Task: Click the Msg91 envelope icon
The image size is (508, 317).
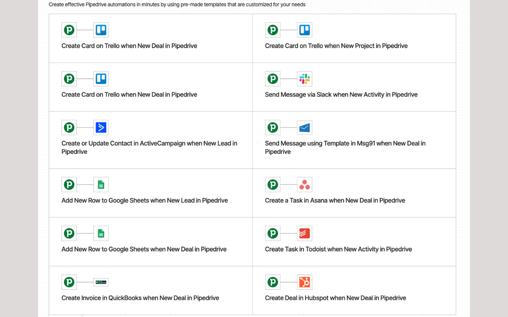Action: (304, 128)
